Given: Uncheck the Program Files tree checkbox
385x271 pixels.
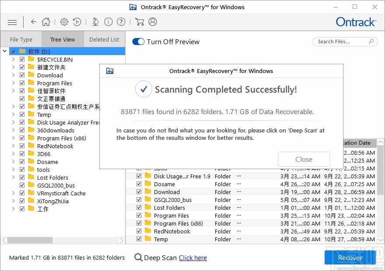Looking at the screenshot, I should 22,83.
